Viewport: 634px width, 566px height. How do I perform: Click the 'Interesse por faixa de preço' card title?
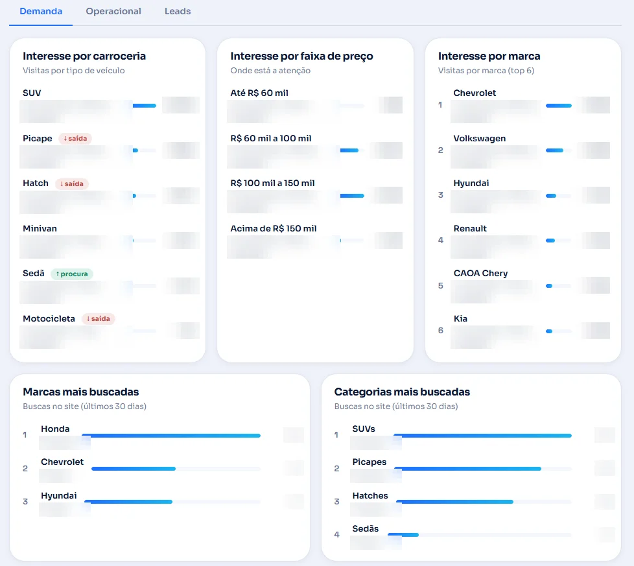pyautogui.click(x=301, y=56)
